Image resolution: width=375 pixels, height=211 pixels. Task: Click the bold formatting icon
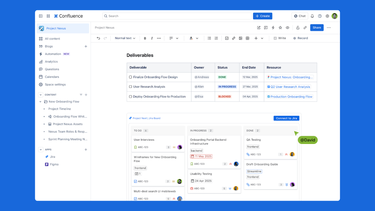145,38
